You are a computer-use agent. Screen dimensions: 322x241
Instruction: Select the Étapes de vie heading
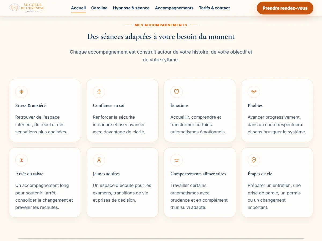260,174
